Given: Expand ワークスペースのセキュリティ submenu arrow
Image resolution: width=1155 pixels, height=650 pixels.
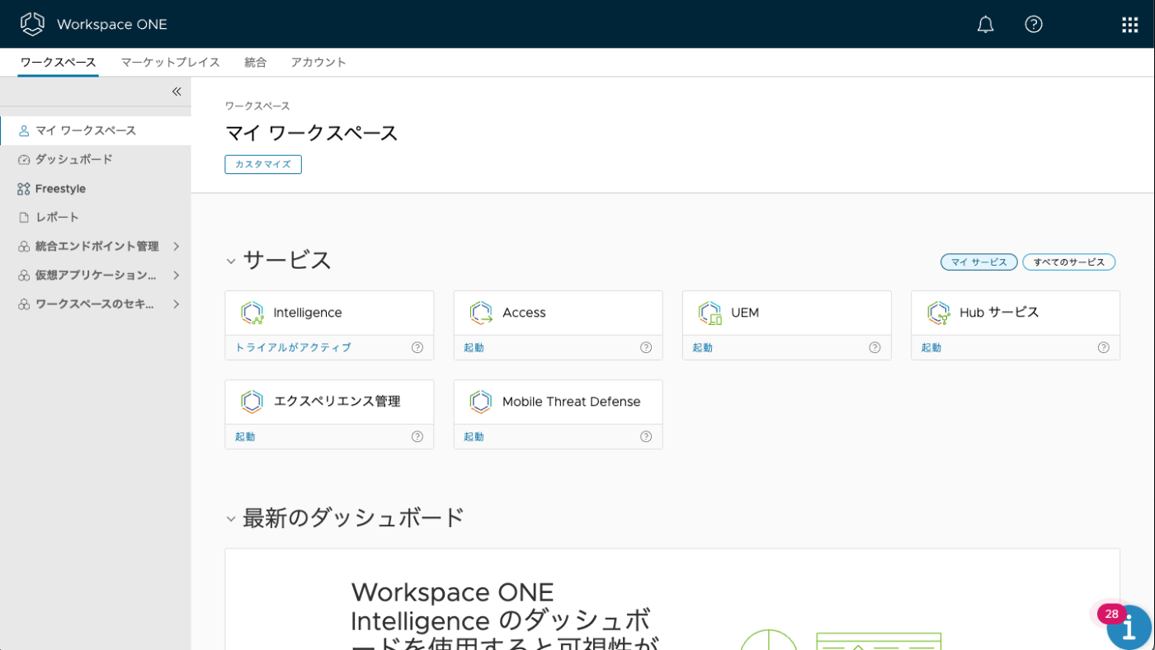Looking at the screenshot, I should [x=176, y=304].
